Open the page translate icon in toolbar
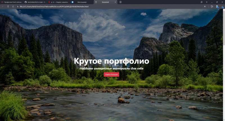This screenshot has height=121, width=225. coord(212,6)
